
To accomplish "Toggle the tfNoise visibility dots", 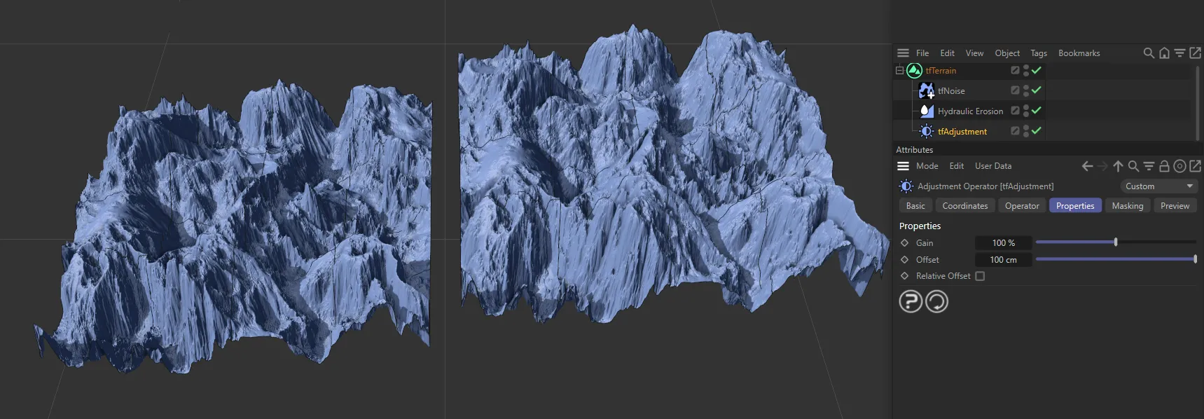I will pos(1026,90).
